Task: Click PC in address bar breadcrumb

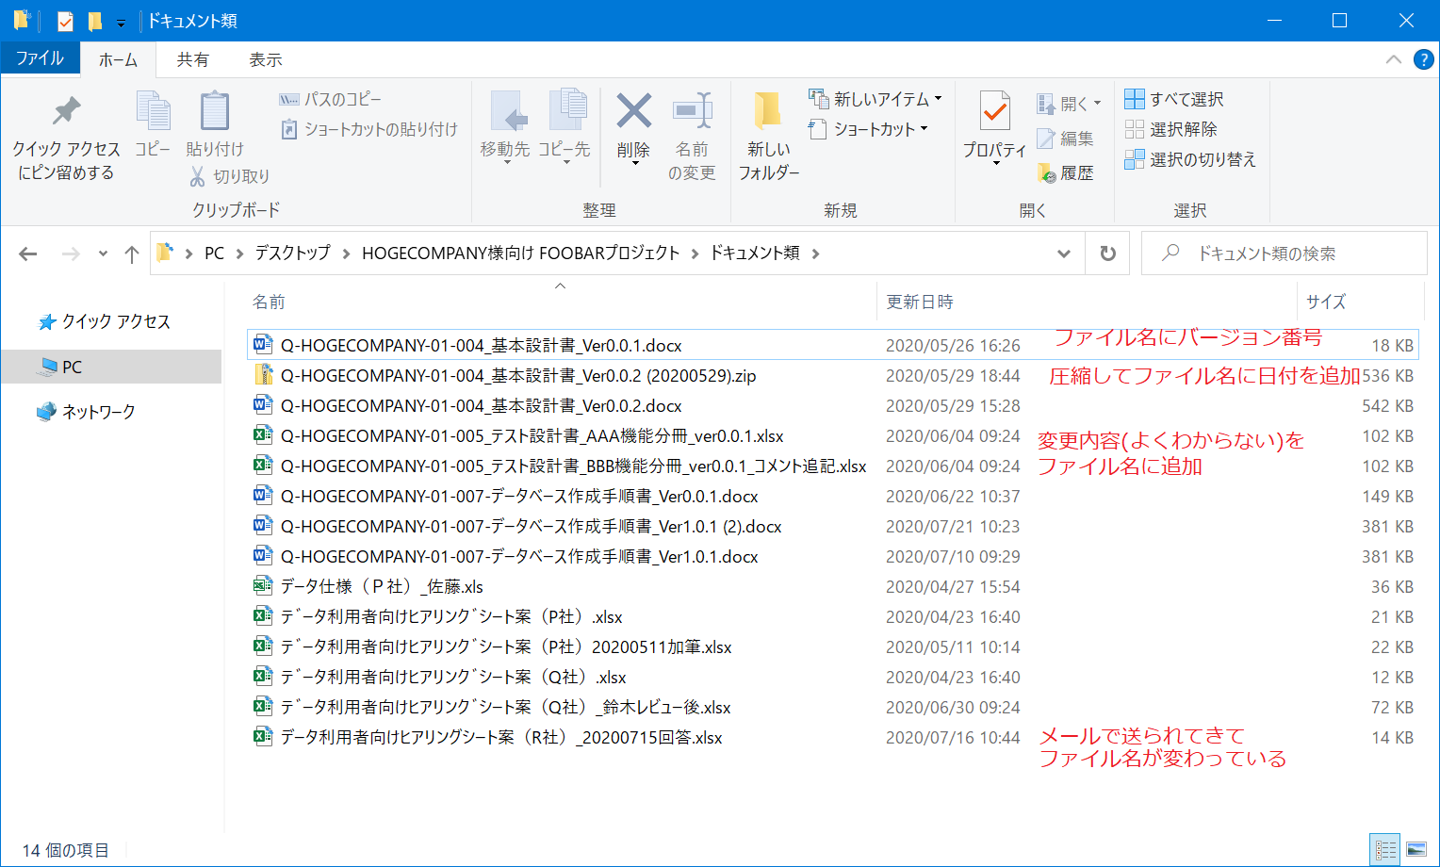Action: click(214, 253)
